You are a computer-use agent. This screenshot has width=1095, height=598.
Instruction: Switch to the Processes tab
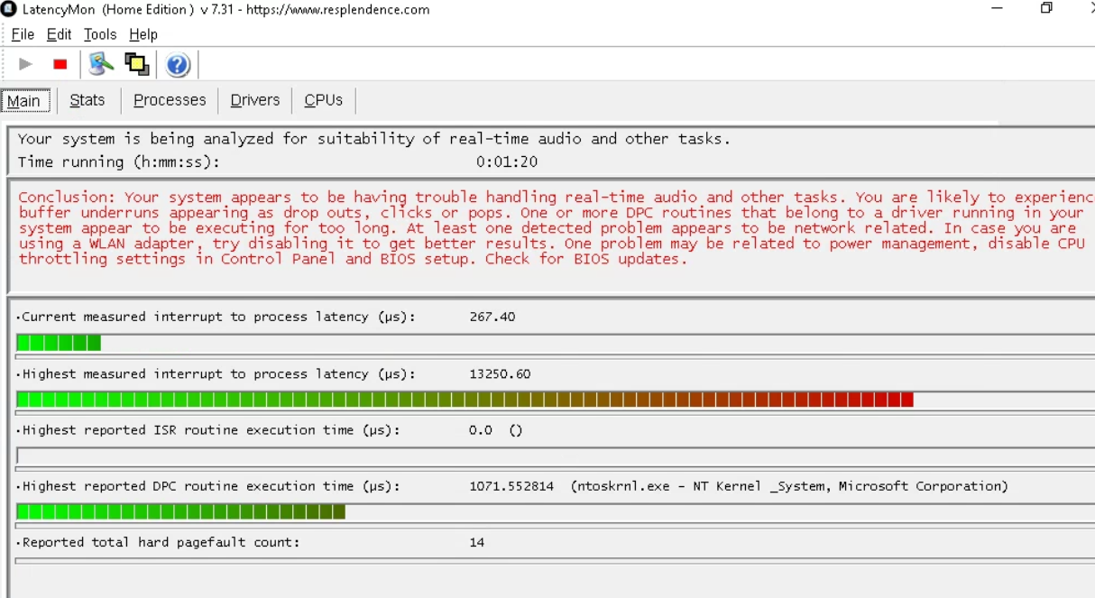(x=170, y=100)
